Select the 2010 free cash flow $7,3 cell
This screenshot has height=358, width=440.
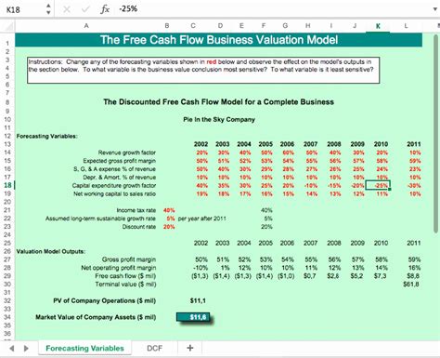point(381,276)
